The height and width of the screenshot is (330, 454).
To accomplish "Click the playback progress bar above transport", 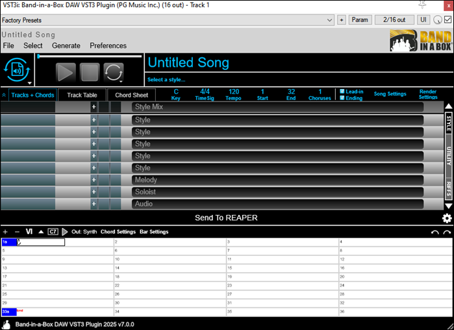I will click(90, 56).
